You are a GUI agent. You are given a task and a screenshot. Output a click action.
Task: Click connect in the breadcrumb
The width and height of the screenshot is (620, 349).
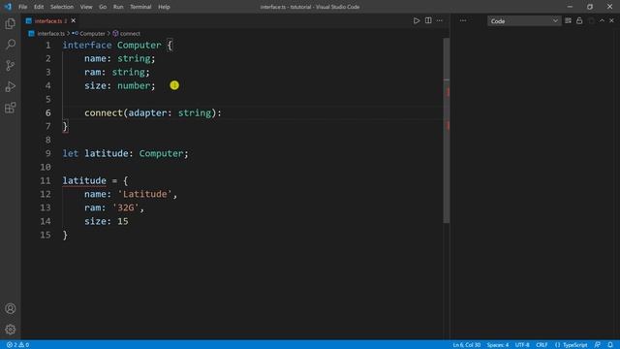pyautogui.click(x=130, y=34)
